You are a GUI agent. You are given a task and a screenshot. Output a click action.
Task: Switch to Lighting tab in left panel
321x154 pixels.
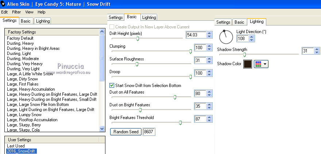click(x=43, y=21)
